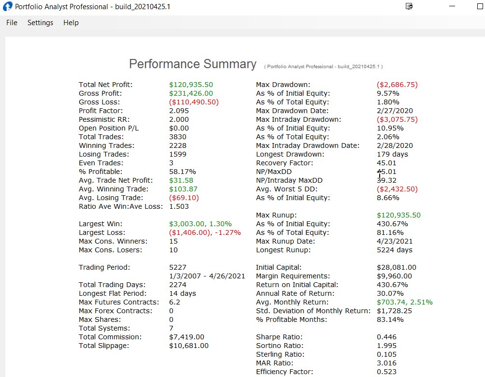
Task: Click the display icon in title bar
Action: click(x=409, y=6)
